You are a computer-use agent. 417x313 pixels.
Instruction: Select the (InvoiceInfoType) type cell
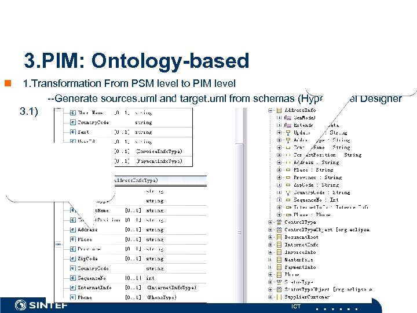pos(159,151)
